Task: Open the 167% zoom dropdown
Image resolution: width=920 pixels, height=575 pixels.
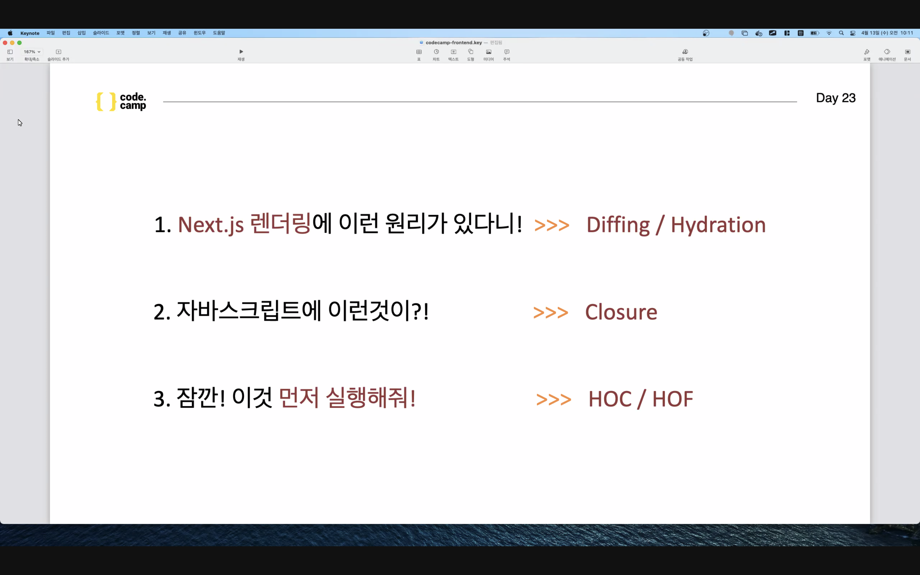Action: (x=32, y=52)
